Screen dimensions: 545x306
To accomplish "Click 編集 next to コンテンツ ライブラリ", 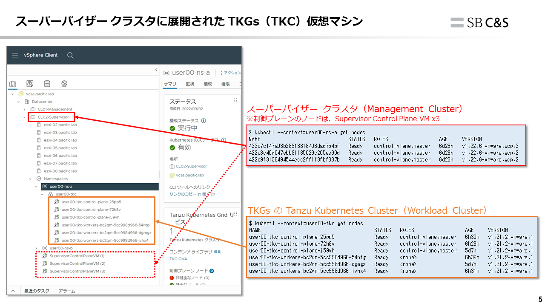I will pos(217,252).
